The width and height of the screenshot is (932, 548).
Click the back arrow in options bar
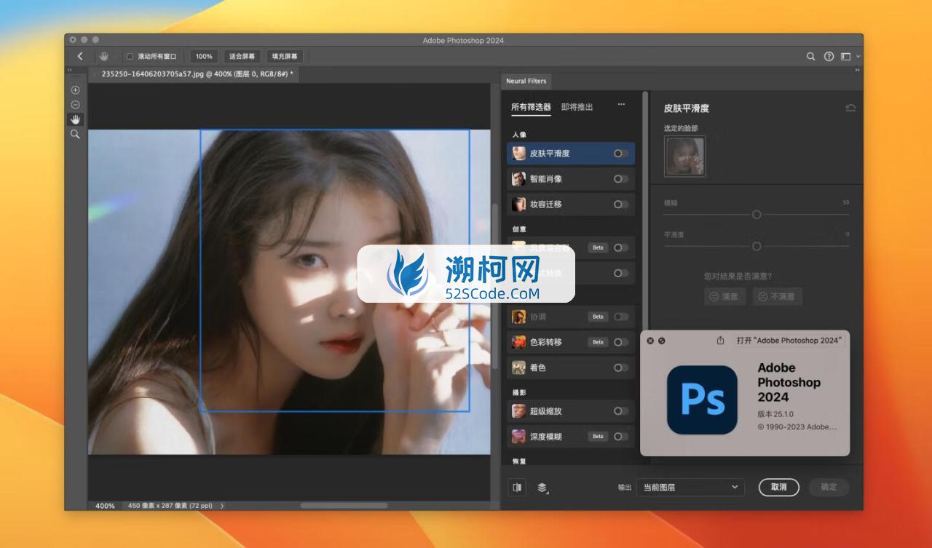point(80,56)
